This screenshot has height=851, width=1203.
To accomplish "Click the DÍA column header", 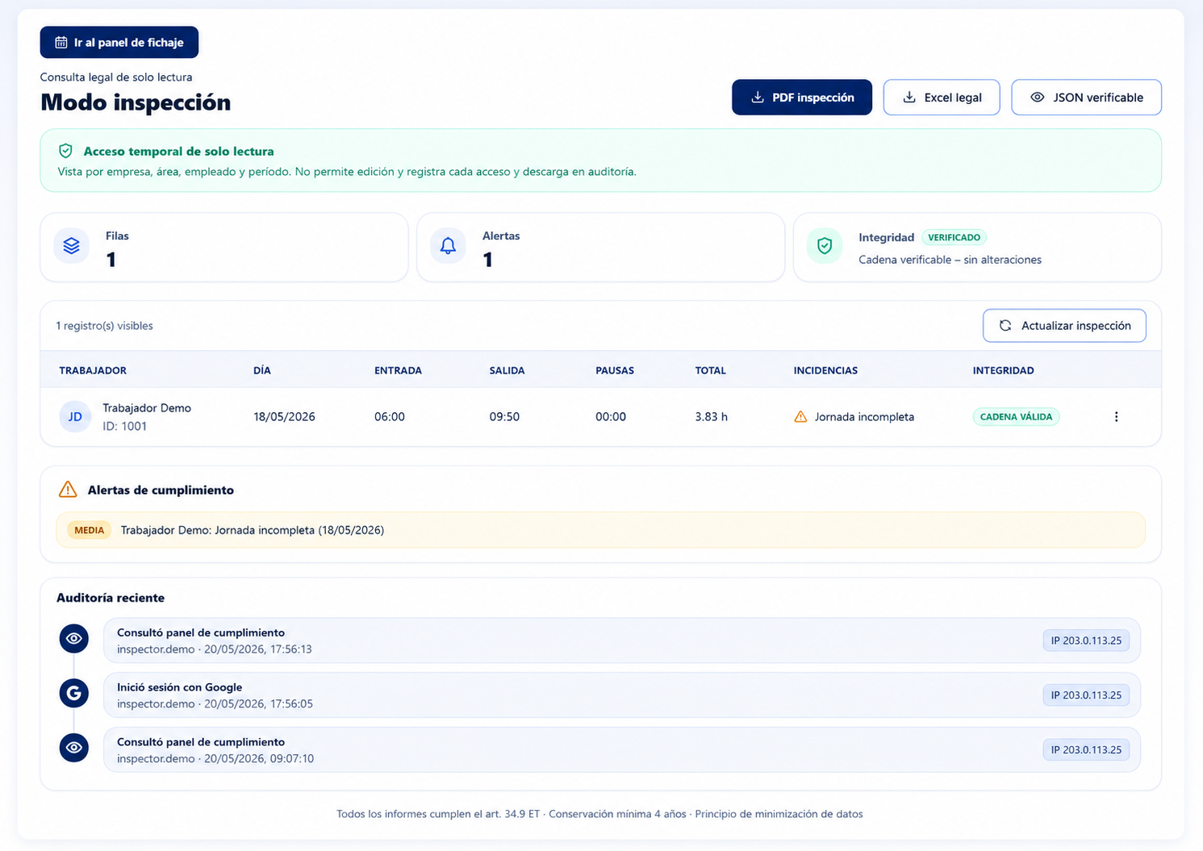I will (x=262, y=371).
